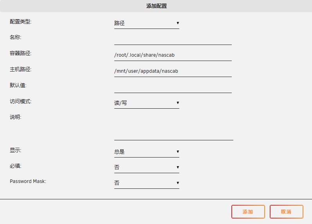Click the 访问模式 label
312x224 pixels.
point(21,102)
